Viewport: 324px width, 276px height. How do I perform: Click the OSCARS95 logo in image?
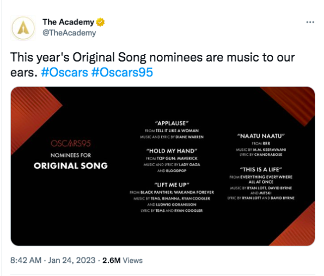coord(71,143)
